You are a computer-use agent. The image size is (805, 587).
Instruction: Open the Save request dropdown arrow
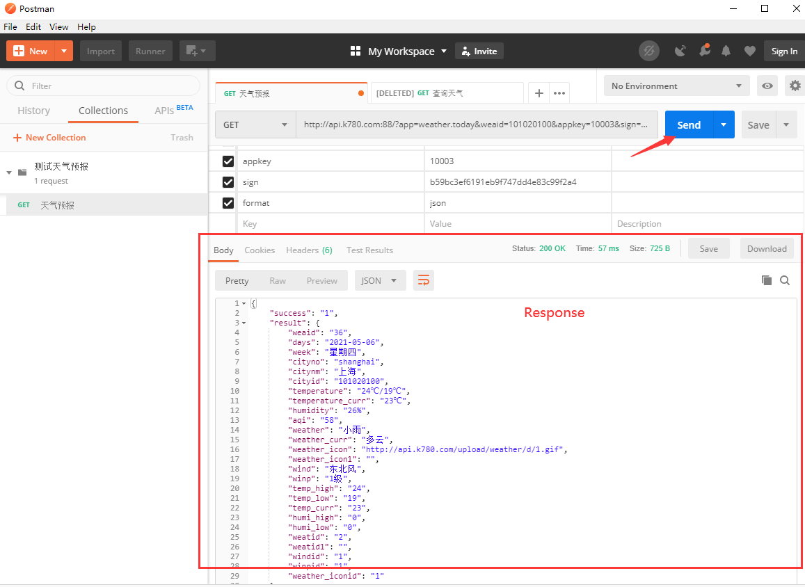click(x=786, y=124)
